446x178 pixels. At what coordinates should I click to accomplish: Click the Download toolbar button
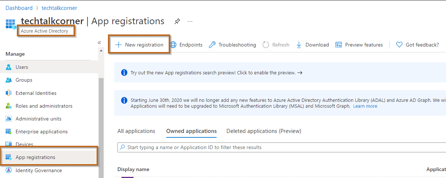click(312, 45)
